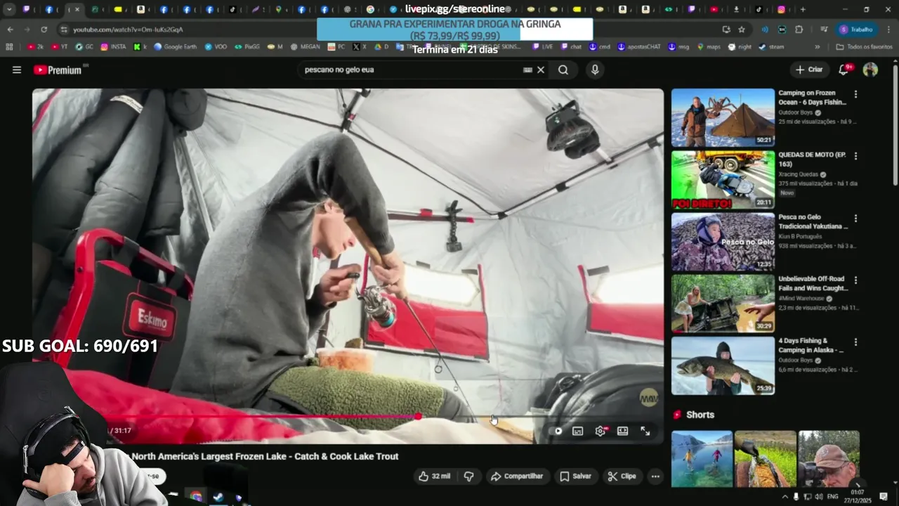
Task: Open Steam in the Windows taskbar
Action: [x=218, y=497]
